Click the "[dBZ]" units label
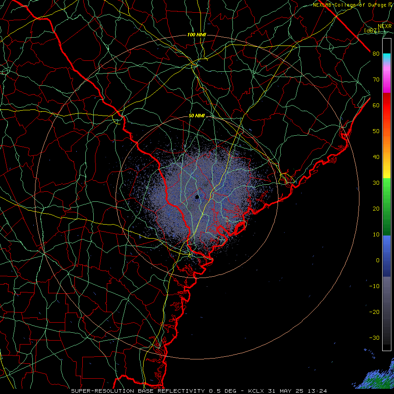The image size is (394, 394). click(x=372, y=31)
